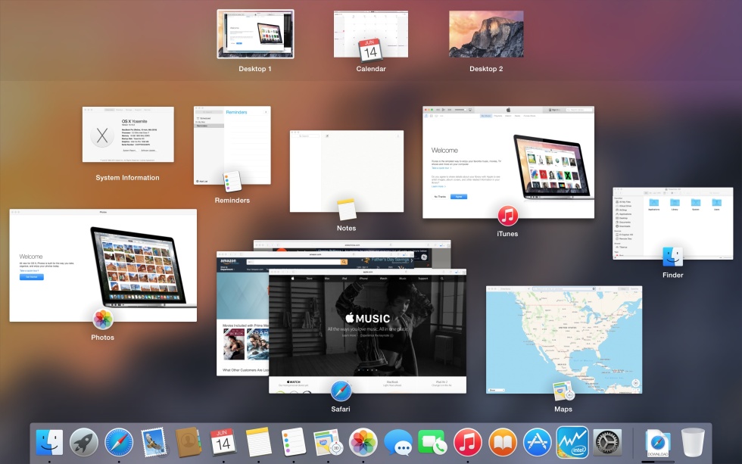The height and width of the screenshot is (464, 742).
Task: Open the orange iBooks icon in Dock
Action: [x=503, y=442]
